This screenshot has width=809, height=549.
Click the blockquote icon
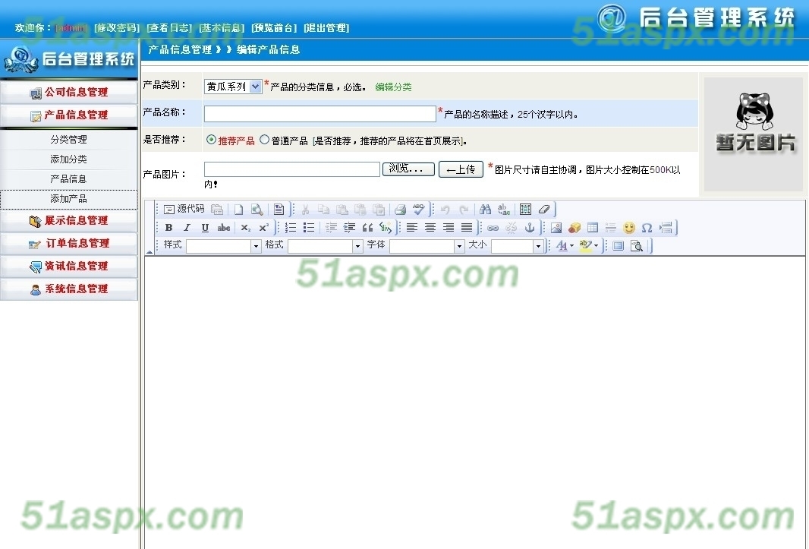coord(367,228)
